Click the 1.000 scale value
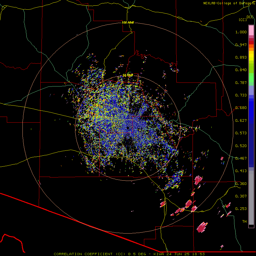The height and width of the screenshot is (256, 256). coord(241,32)
